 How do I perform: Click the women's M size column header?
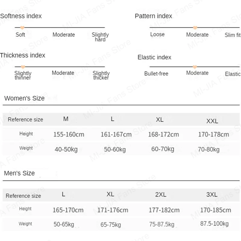click(x=66, y=119)
